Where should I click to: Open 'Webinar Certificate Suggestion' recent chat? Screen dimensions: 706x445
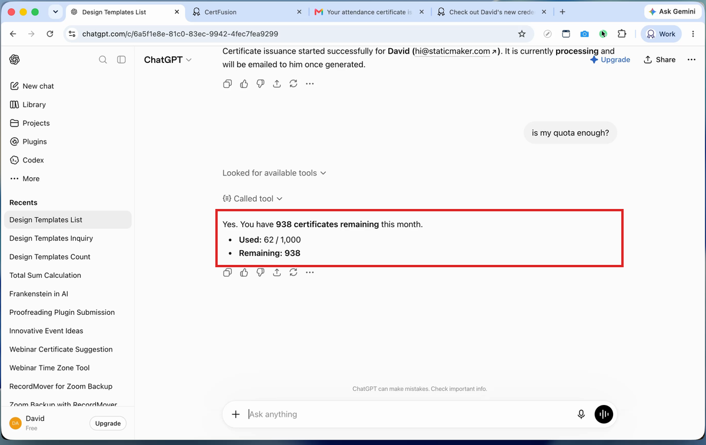(68, 350)
